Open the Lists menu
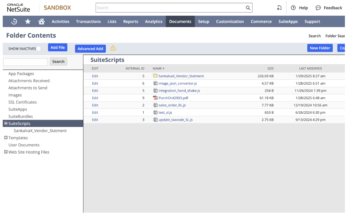The width and height of the screenshot is (346, 217). click(x=112, y=21)
